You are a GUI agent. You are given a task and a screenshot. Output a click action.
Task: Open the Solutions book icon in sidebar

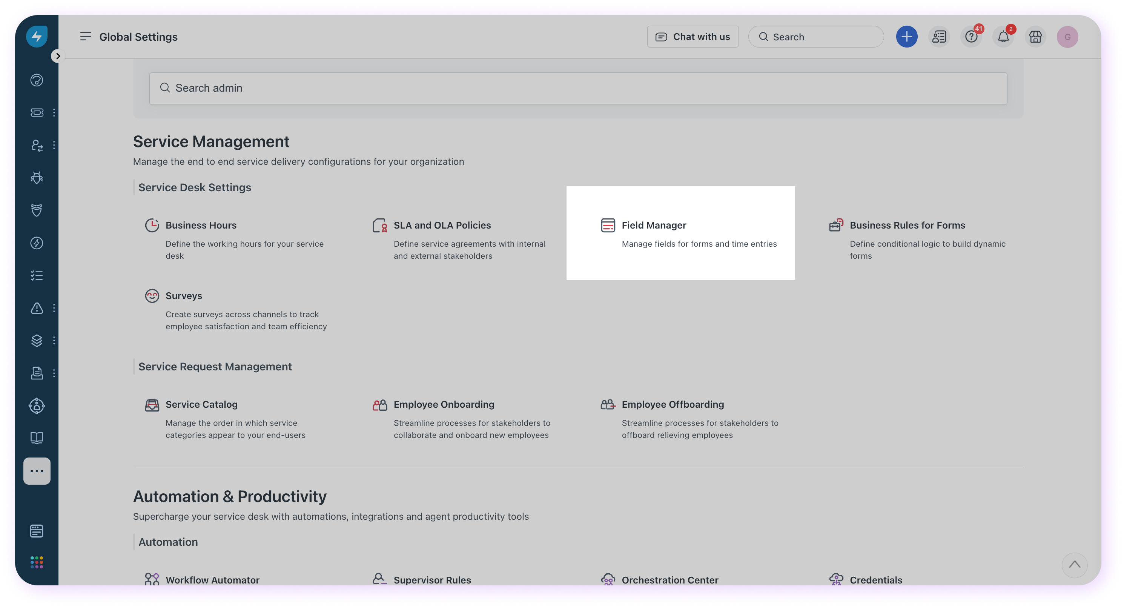pos(37,438)
